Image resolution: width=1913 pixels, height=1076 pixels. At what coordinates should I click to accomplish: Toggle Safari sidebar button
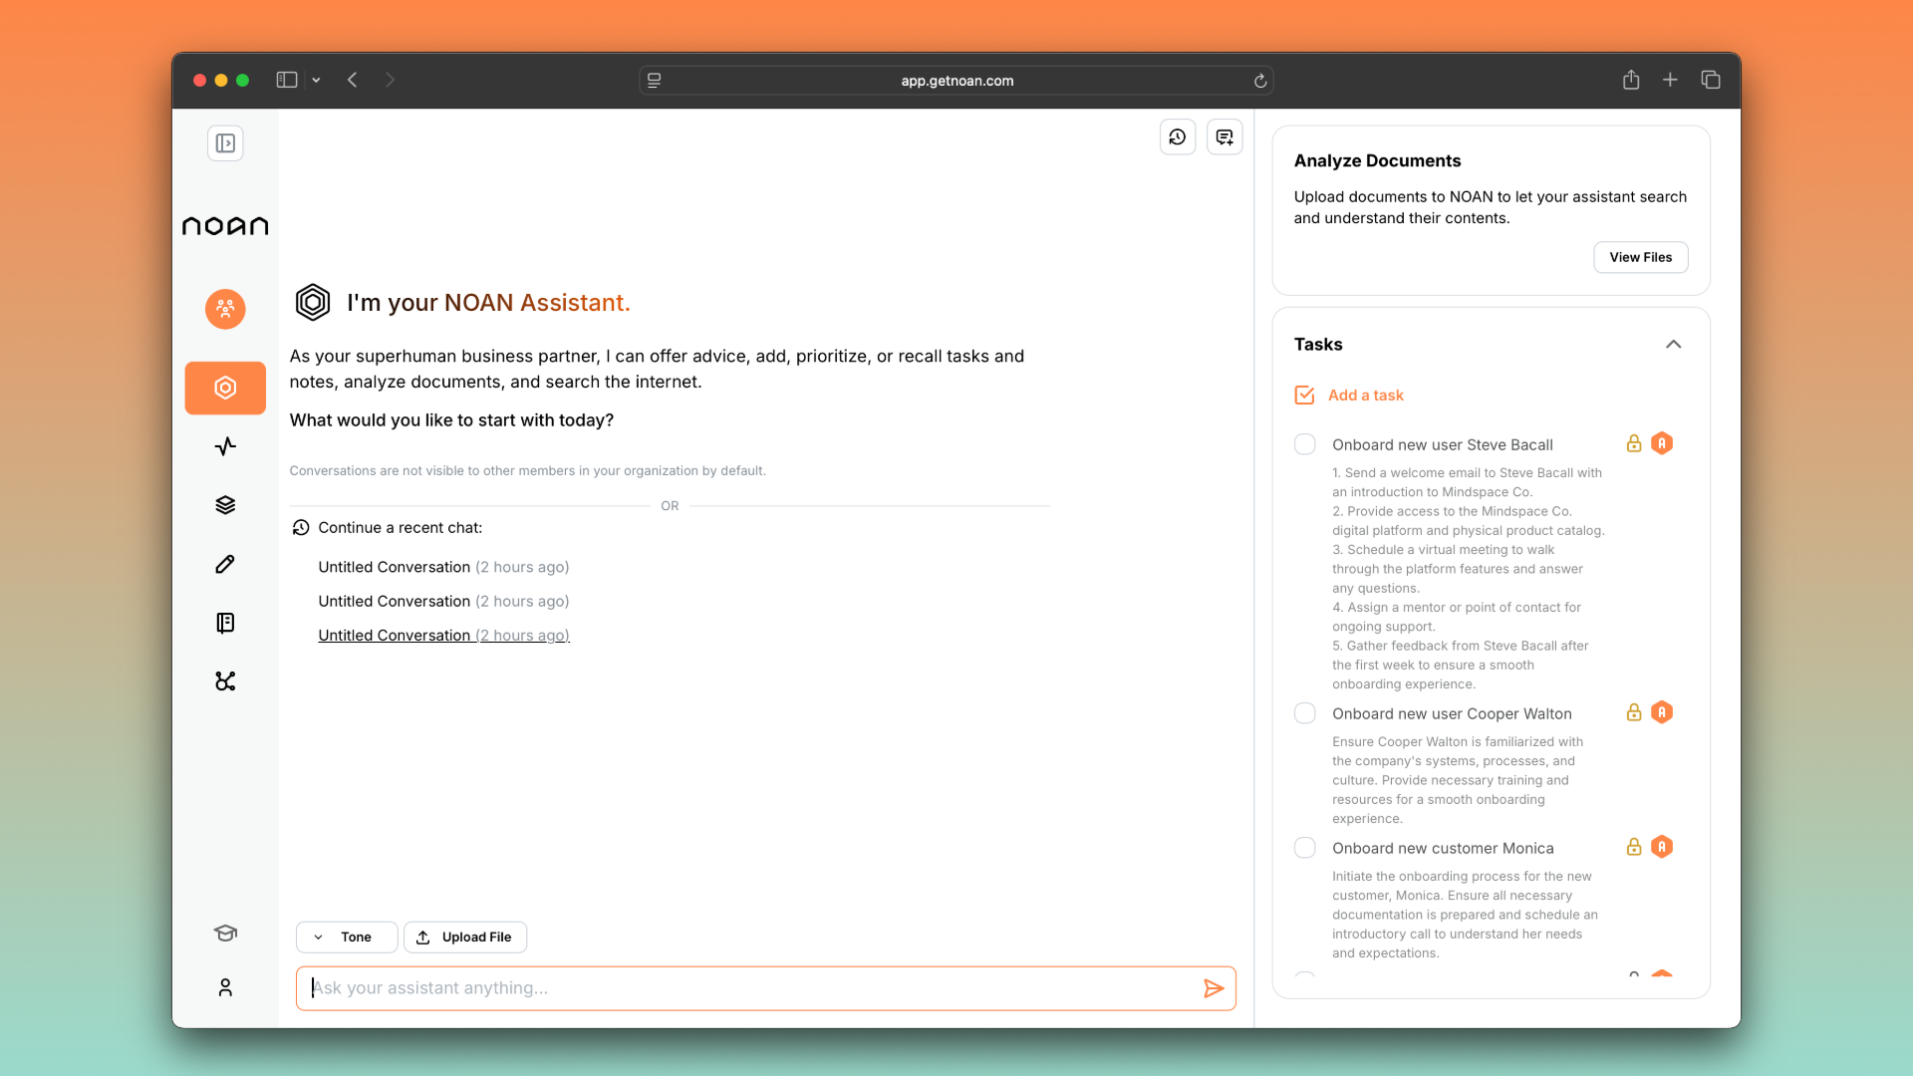click(287, 80)
